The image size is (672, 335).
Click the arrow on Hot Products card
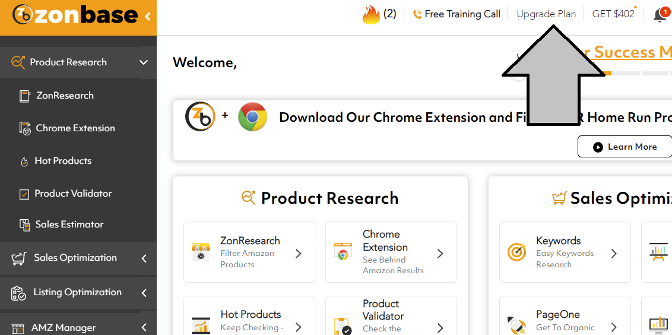[x=298, y=328]
